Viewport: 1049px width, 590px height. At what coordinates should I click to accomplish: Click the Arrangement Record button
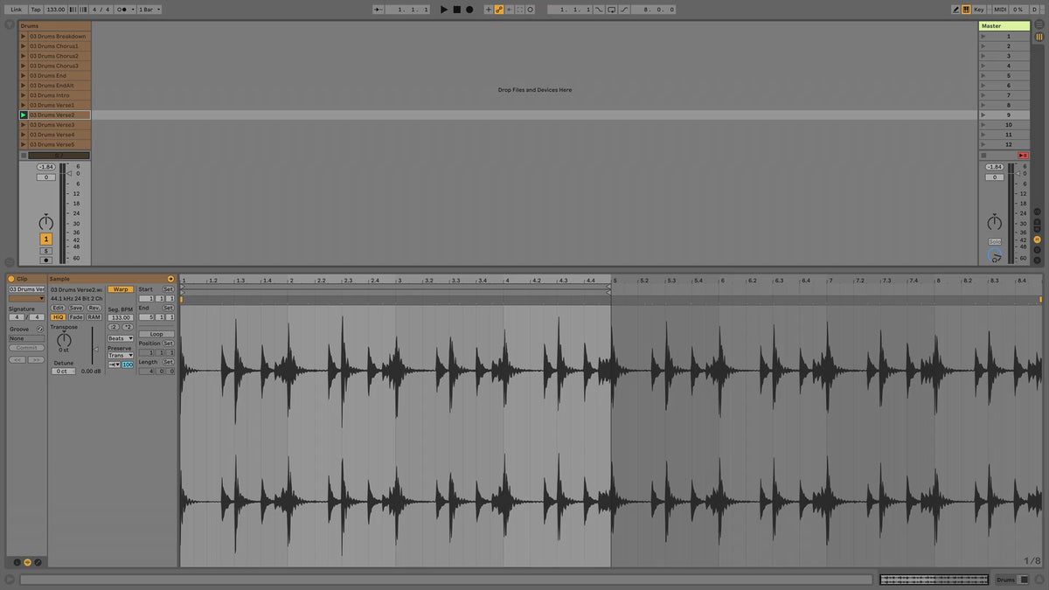469,9
